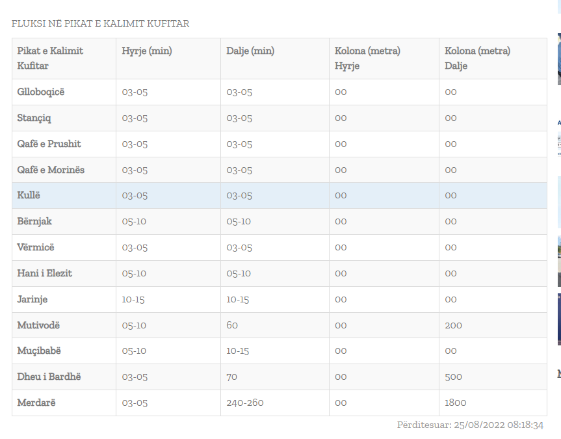561x439 pixels.
Task: Click the Bërnjak crossing name
Action: [x=34, y=221]
